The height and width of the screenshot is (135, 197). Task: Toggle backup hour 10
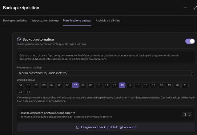coord(99,85)
